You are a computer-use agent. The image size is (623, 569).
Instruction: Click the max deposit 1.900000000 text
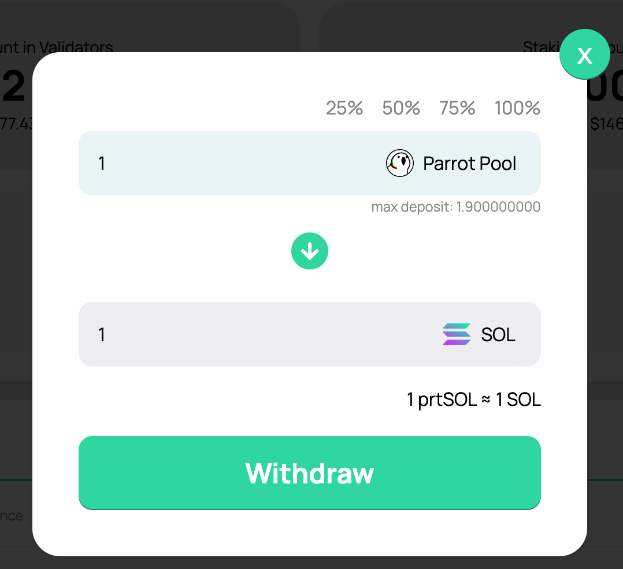456,207
